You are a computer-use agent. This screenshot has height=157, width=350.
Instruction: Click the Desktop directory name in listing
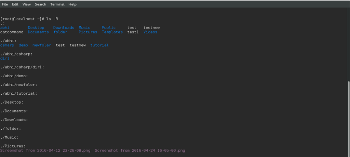[36, 28]
